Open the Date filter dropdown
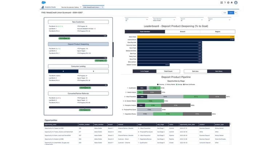The height and width of the screenshot is (145, 279). [x=137, y=20]
